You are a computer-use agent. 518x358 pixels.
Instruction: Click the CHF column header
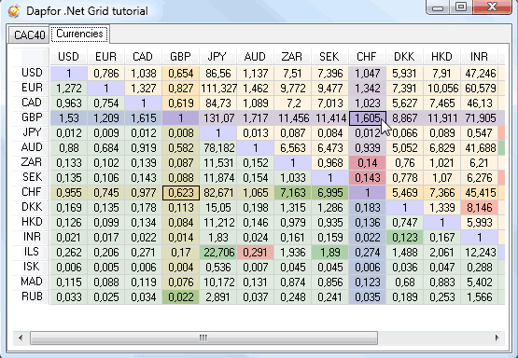coord(367,57)
